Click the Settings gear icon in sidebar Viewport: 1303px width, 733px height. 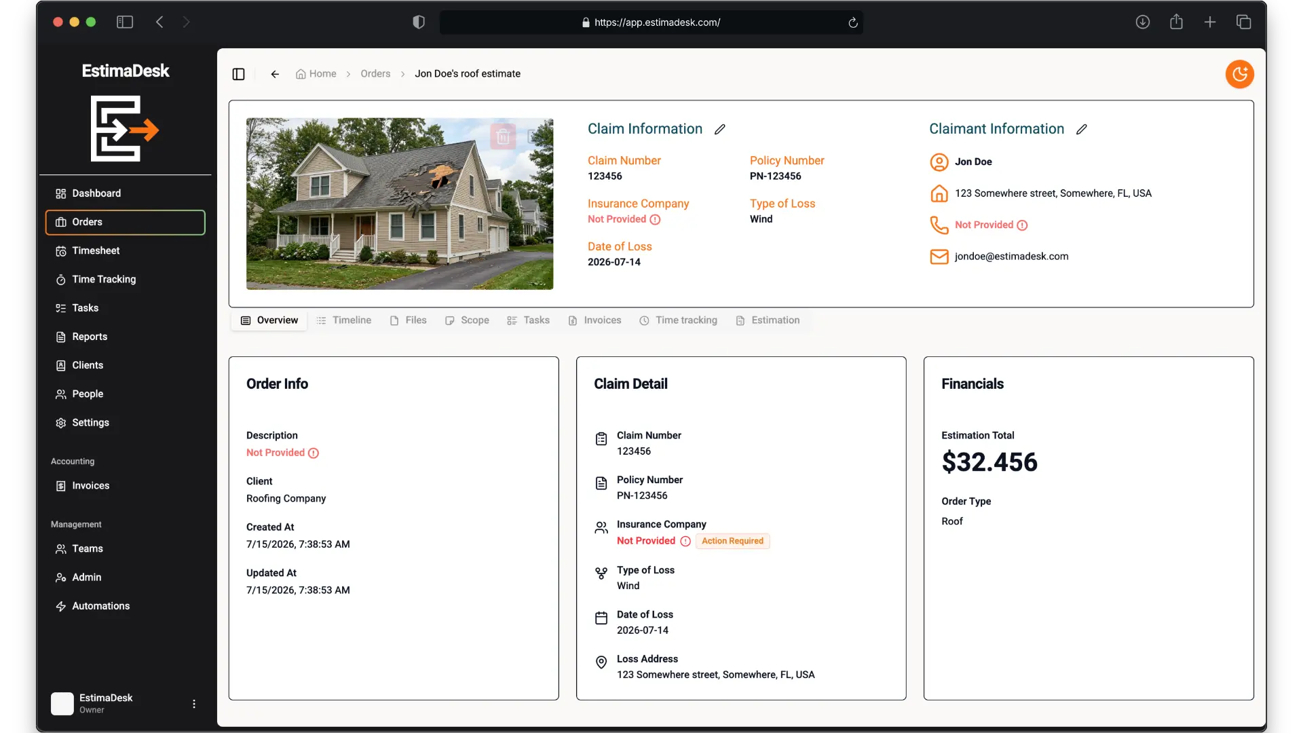(60, 423)
